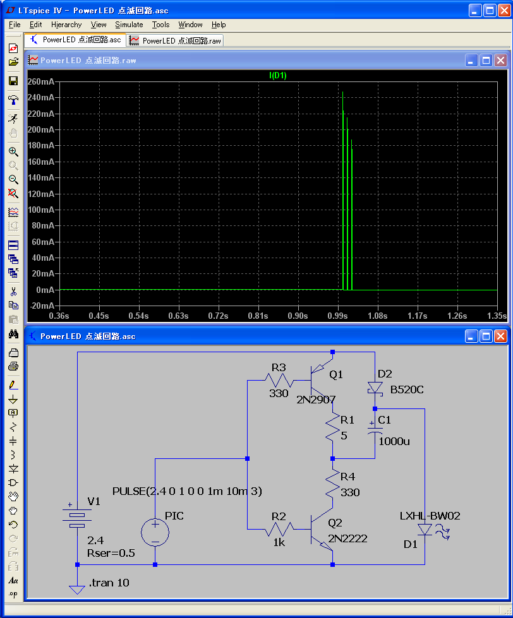The height and width of the screenshot is (618, 513).
Task: Click the Zoom In magnifier icon
Action: pos(13,152)
